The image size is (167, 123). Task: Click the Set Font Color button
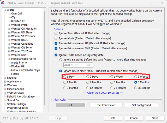pyautogui.click(x=106, y=105)
